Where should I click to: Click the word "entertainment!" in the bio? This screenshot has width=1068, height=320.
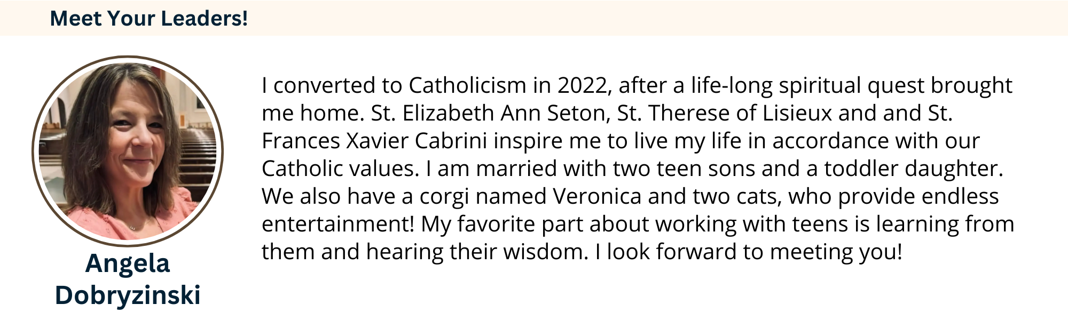pos(338,224)
